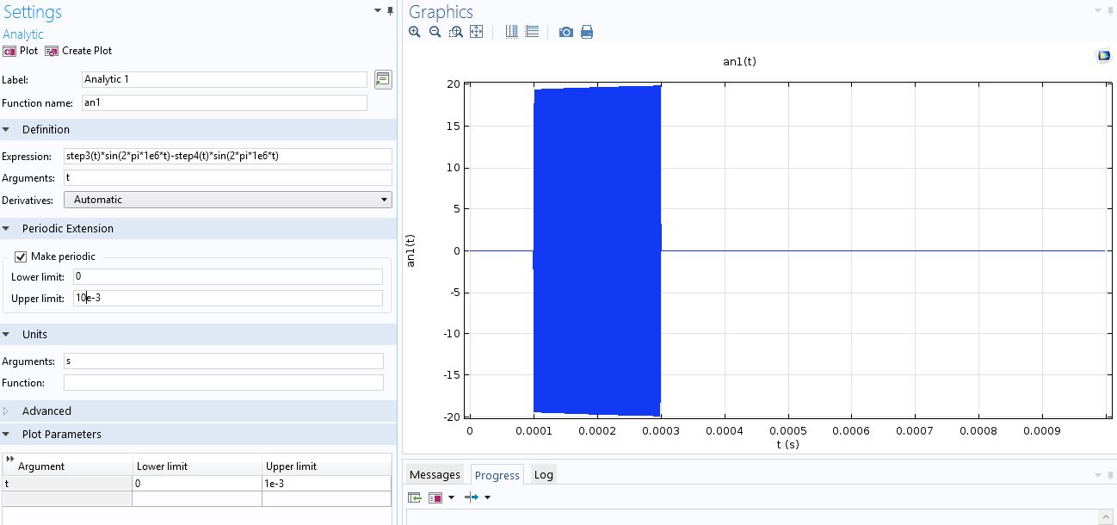The width and height of the screenshot is (1117, 525).
Task: Click the Create Plot button
Action: pos(78,51)
